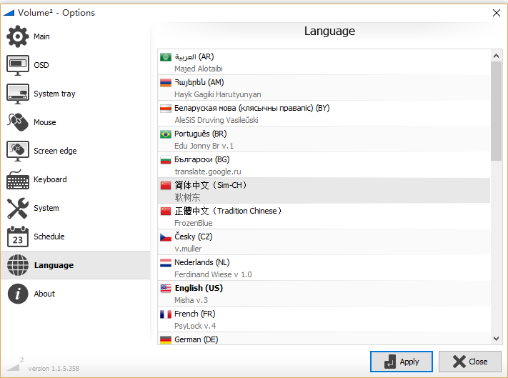Select Português (BR) language
The width and height of the screenshot is (508, 378).
(x=200, y=134)
